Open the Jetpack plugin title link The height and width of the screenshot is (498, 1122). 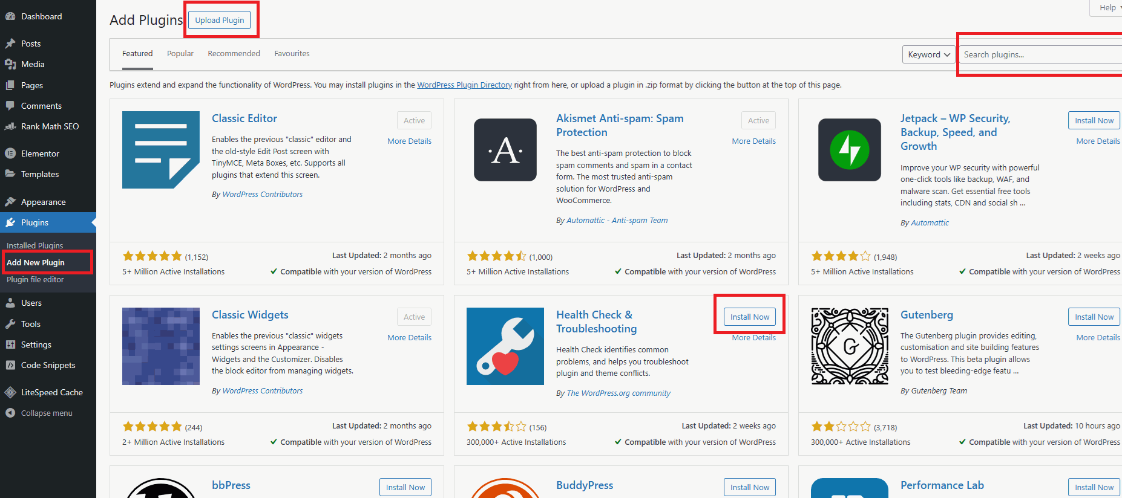(955, 132)
